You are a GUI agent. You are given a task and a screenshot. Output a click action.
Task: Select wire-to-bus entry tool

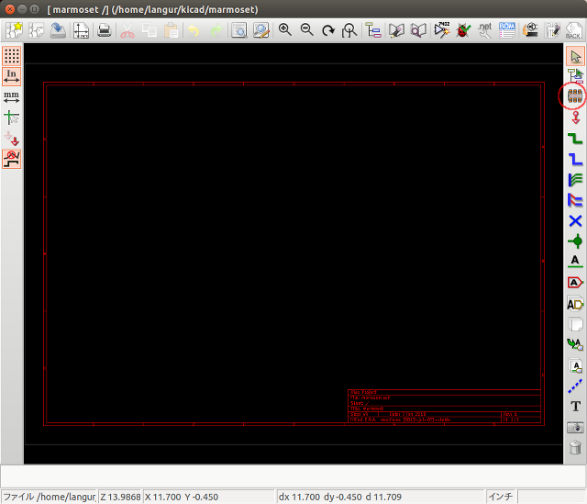point(575,180)
